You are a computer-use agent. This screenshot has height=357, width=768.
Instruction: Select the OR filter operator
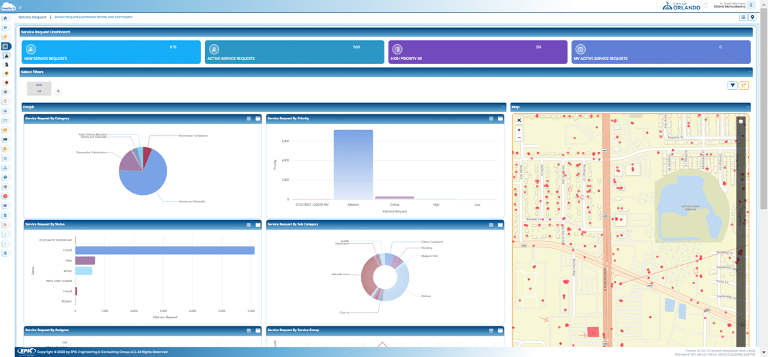pos(39,91)
